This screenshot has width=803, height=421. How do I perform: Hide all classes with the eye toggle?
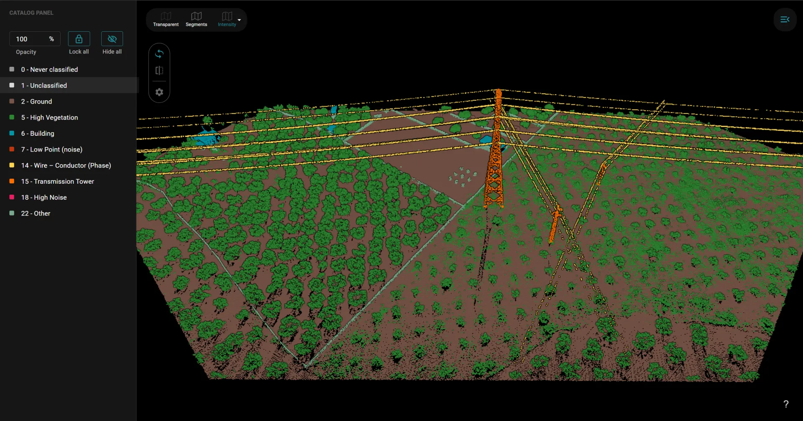pyautogui.click(x=112, y=39)
